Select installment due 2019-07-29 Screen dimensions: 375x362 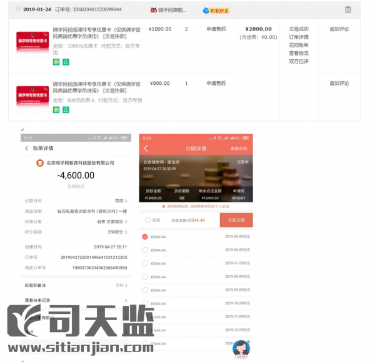145,263
